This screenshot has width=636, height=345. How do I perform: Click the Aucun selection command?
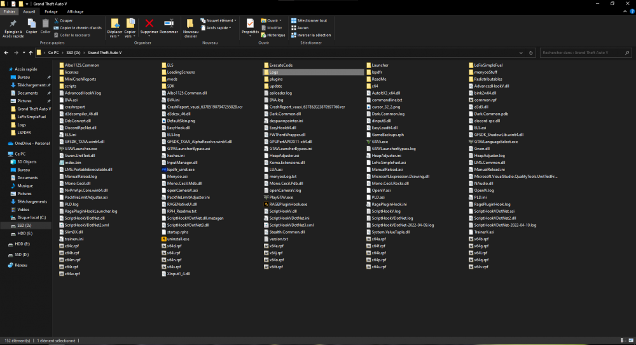coord(300,28)
